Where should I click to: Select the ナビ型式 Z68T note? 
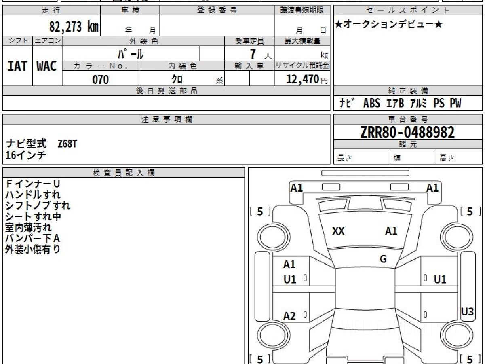pos(41,144)
